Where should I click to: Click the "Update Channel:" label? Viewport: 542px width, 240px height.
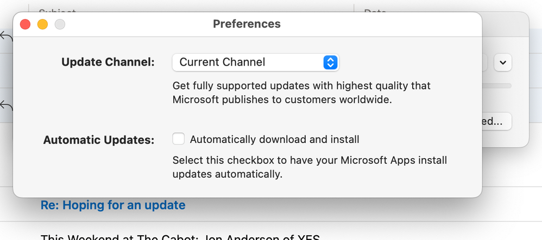108,62
